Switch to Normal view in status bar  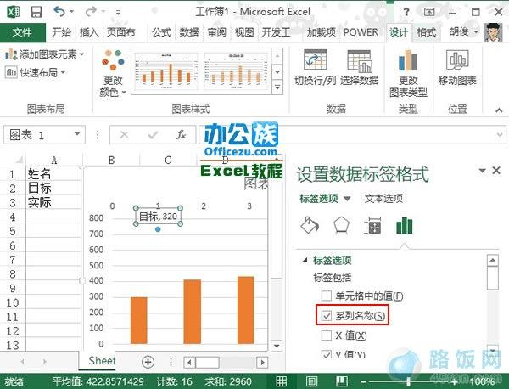pos(281,381)
